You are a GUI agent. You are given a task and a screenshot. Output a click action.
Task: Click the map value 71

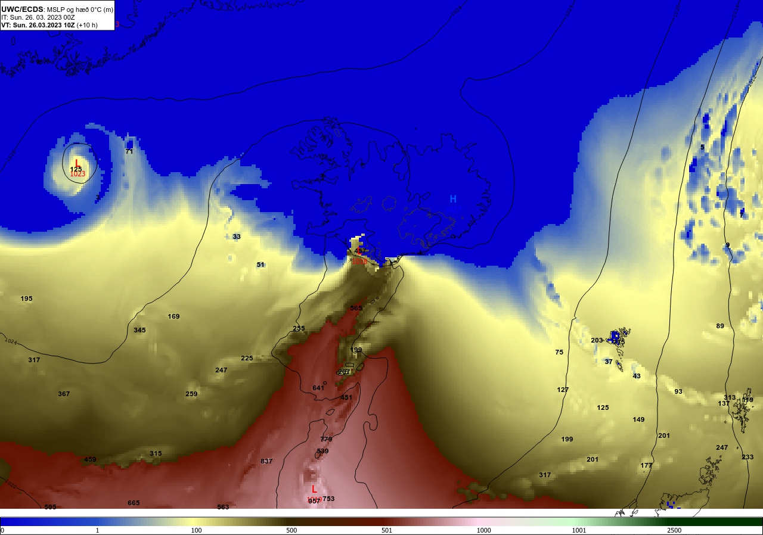coord(129,151)
